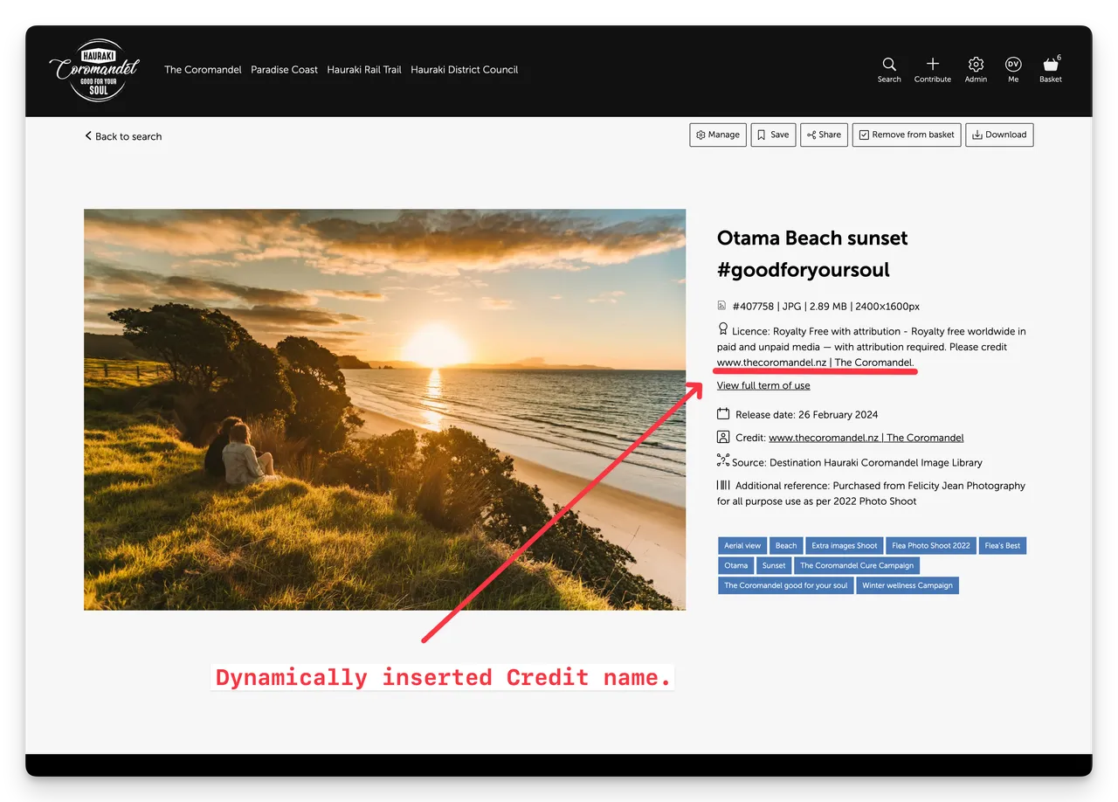Open the Share icon
Image resolution: width=1118 pixels, height=802 pixels.
click(x=824, y=135)
